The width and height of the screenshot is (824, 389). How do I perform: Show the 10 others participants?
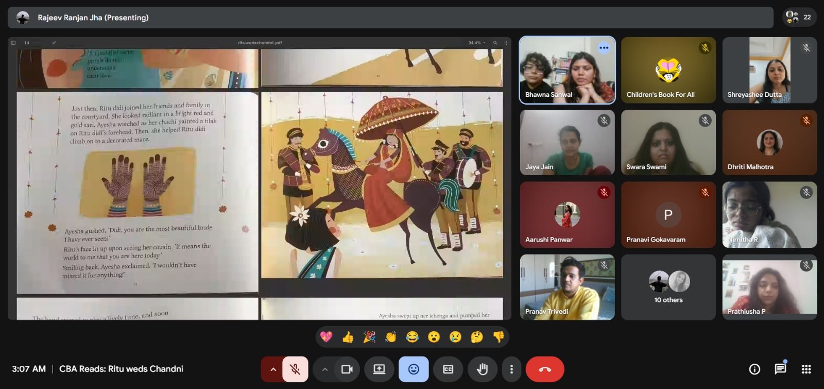tap(668, 287)
